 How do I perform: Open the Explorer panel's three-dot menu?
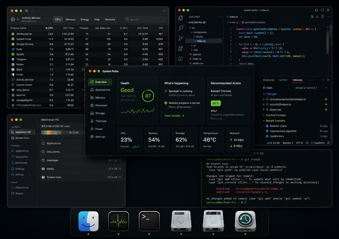coord(219,17)
